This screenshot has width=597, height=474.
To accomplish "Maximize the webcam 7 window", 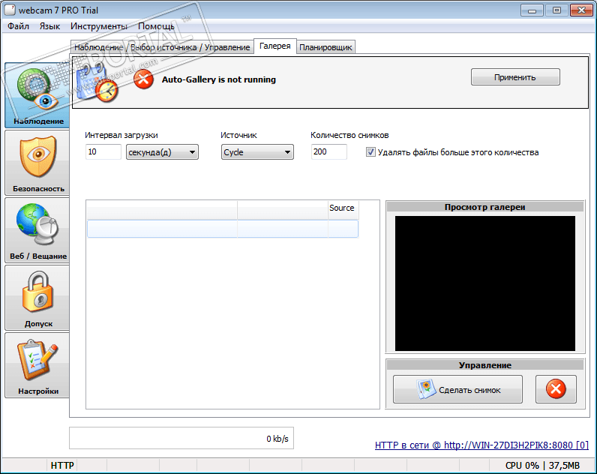I will [x=556, y=10].
